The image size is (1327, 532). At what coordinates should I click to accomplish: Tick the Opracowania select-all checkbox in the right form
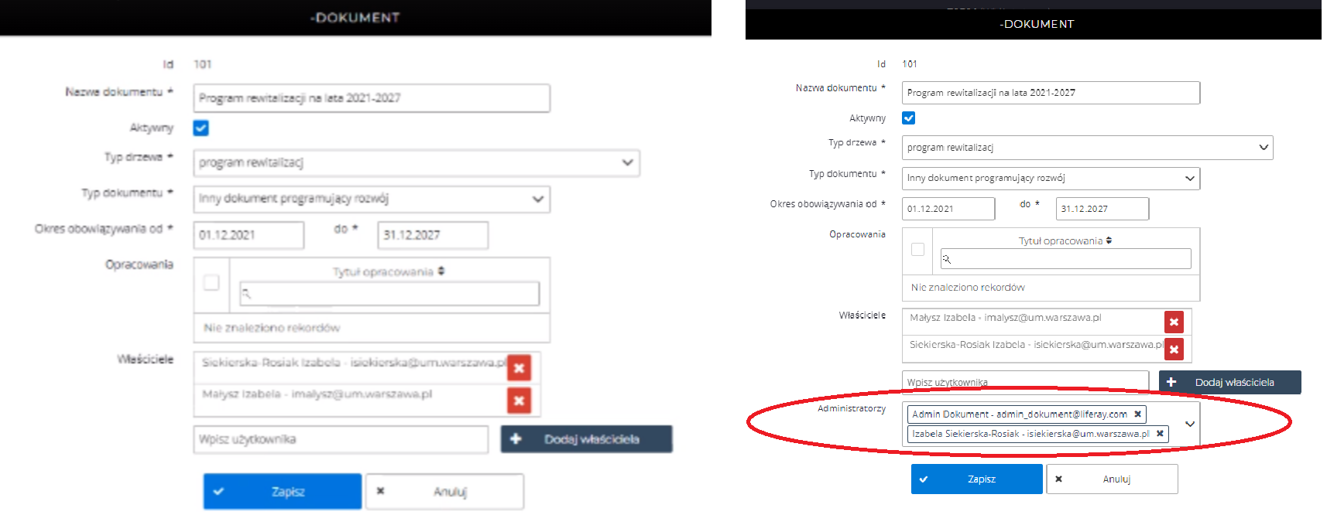pos(918,249)
